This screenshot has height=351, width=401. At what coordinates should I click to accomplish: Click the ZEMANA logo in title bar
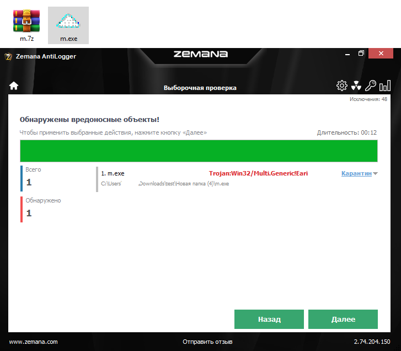pos(201,54)
